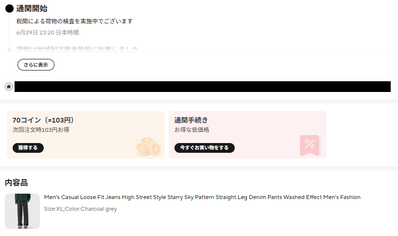Image resolution: width=398 pixels, height=236 pixels.
Task: Click the faded 荷物は地域配送業者施設に到着しました entry
Action: coord(77,50)
